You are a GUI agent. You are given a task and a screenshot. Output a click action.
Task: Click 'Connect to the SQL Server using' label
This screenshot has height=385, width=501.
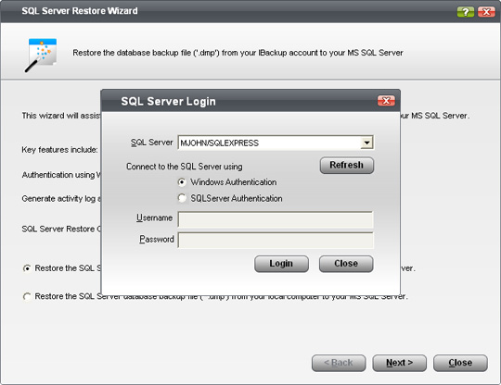coord(185,167)
